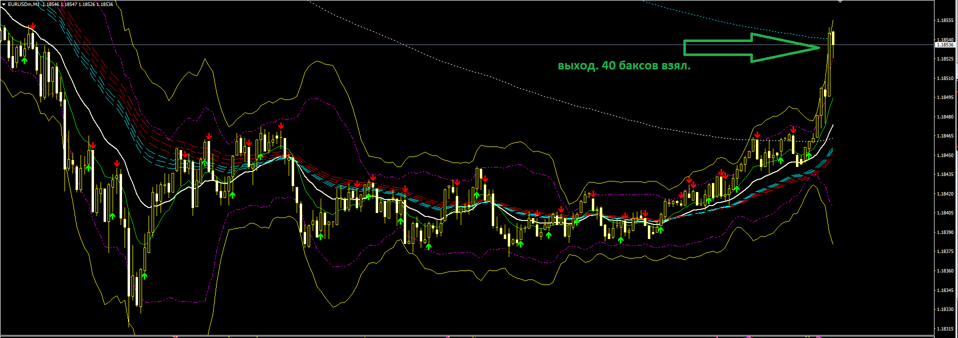The image size is (958, 338).
Task: Click the 1.18345 price axis label
Action: (945, 290)
